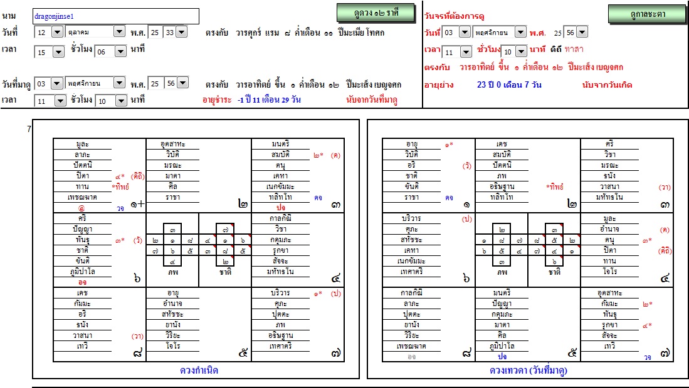Image resolution: width=689 pixels, height=388 pixels.
Task: Click the ดูกาลชะตา button
Action: point(647,14)
